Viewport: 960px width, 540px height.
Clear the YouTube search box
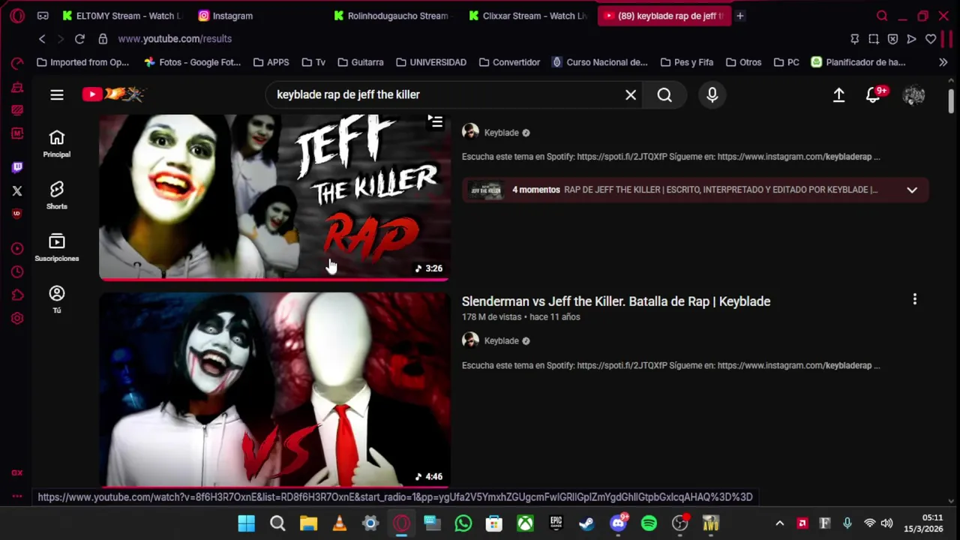click(x=631, y=94)
